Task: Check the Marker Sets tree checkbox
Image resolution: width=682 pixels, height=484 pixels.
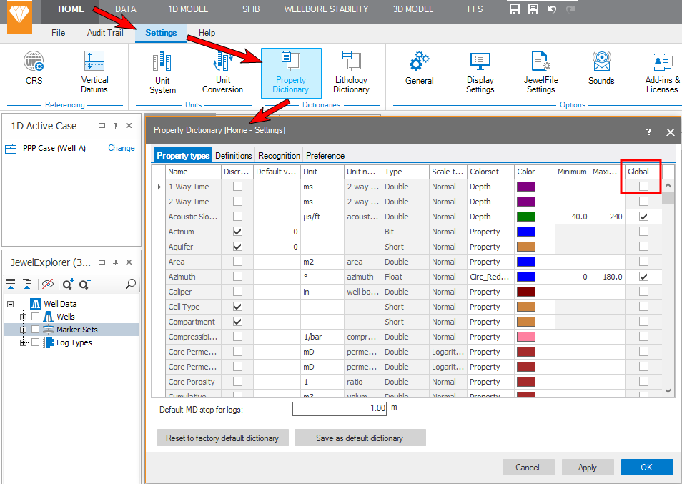Action: pyautogui.click(x=35, y=330)
